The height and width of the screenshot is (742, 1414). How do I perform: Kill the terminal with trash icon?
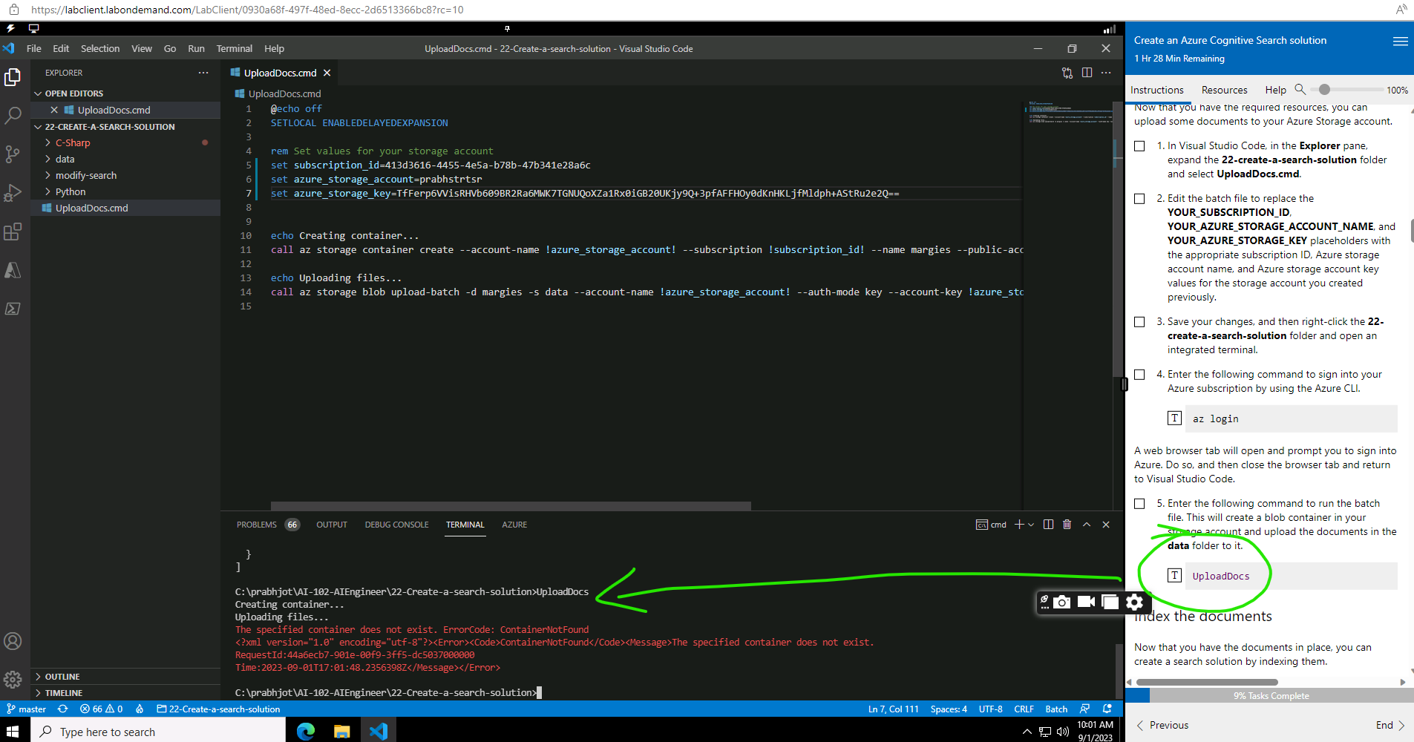(x=1067, y=525)
